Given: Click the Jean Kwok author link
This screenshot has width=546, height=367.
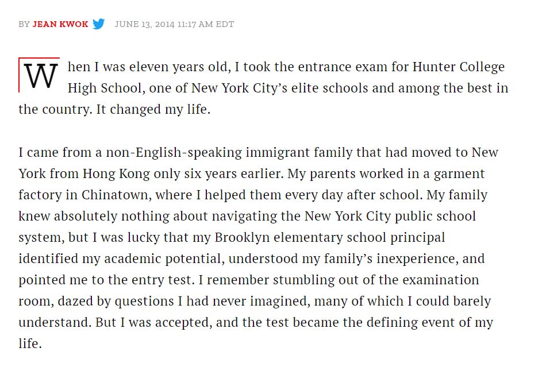Looking at the screenshot, I should 60,24.
